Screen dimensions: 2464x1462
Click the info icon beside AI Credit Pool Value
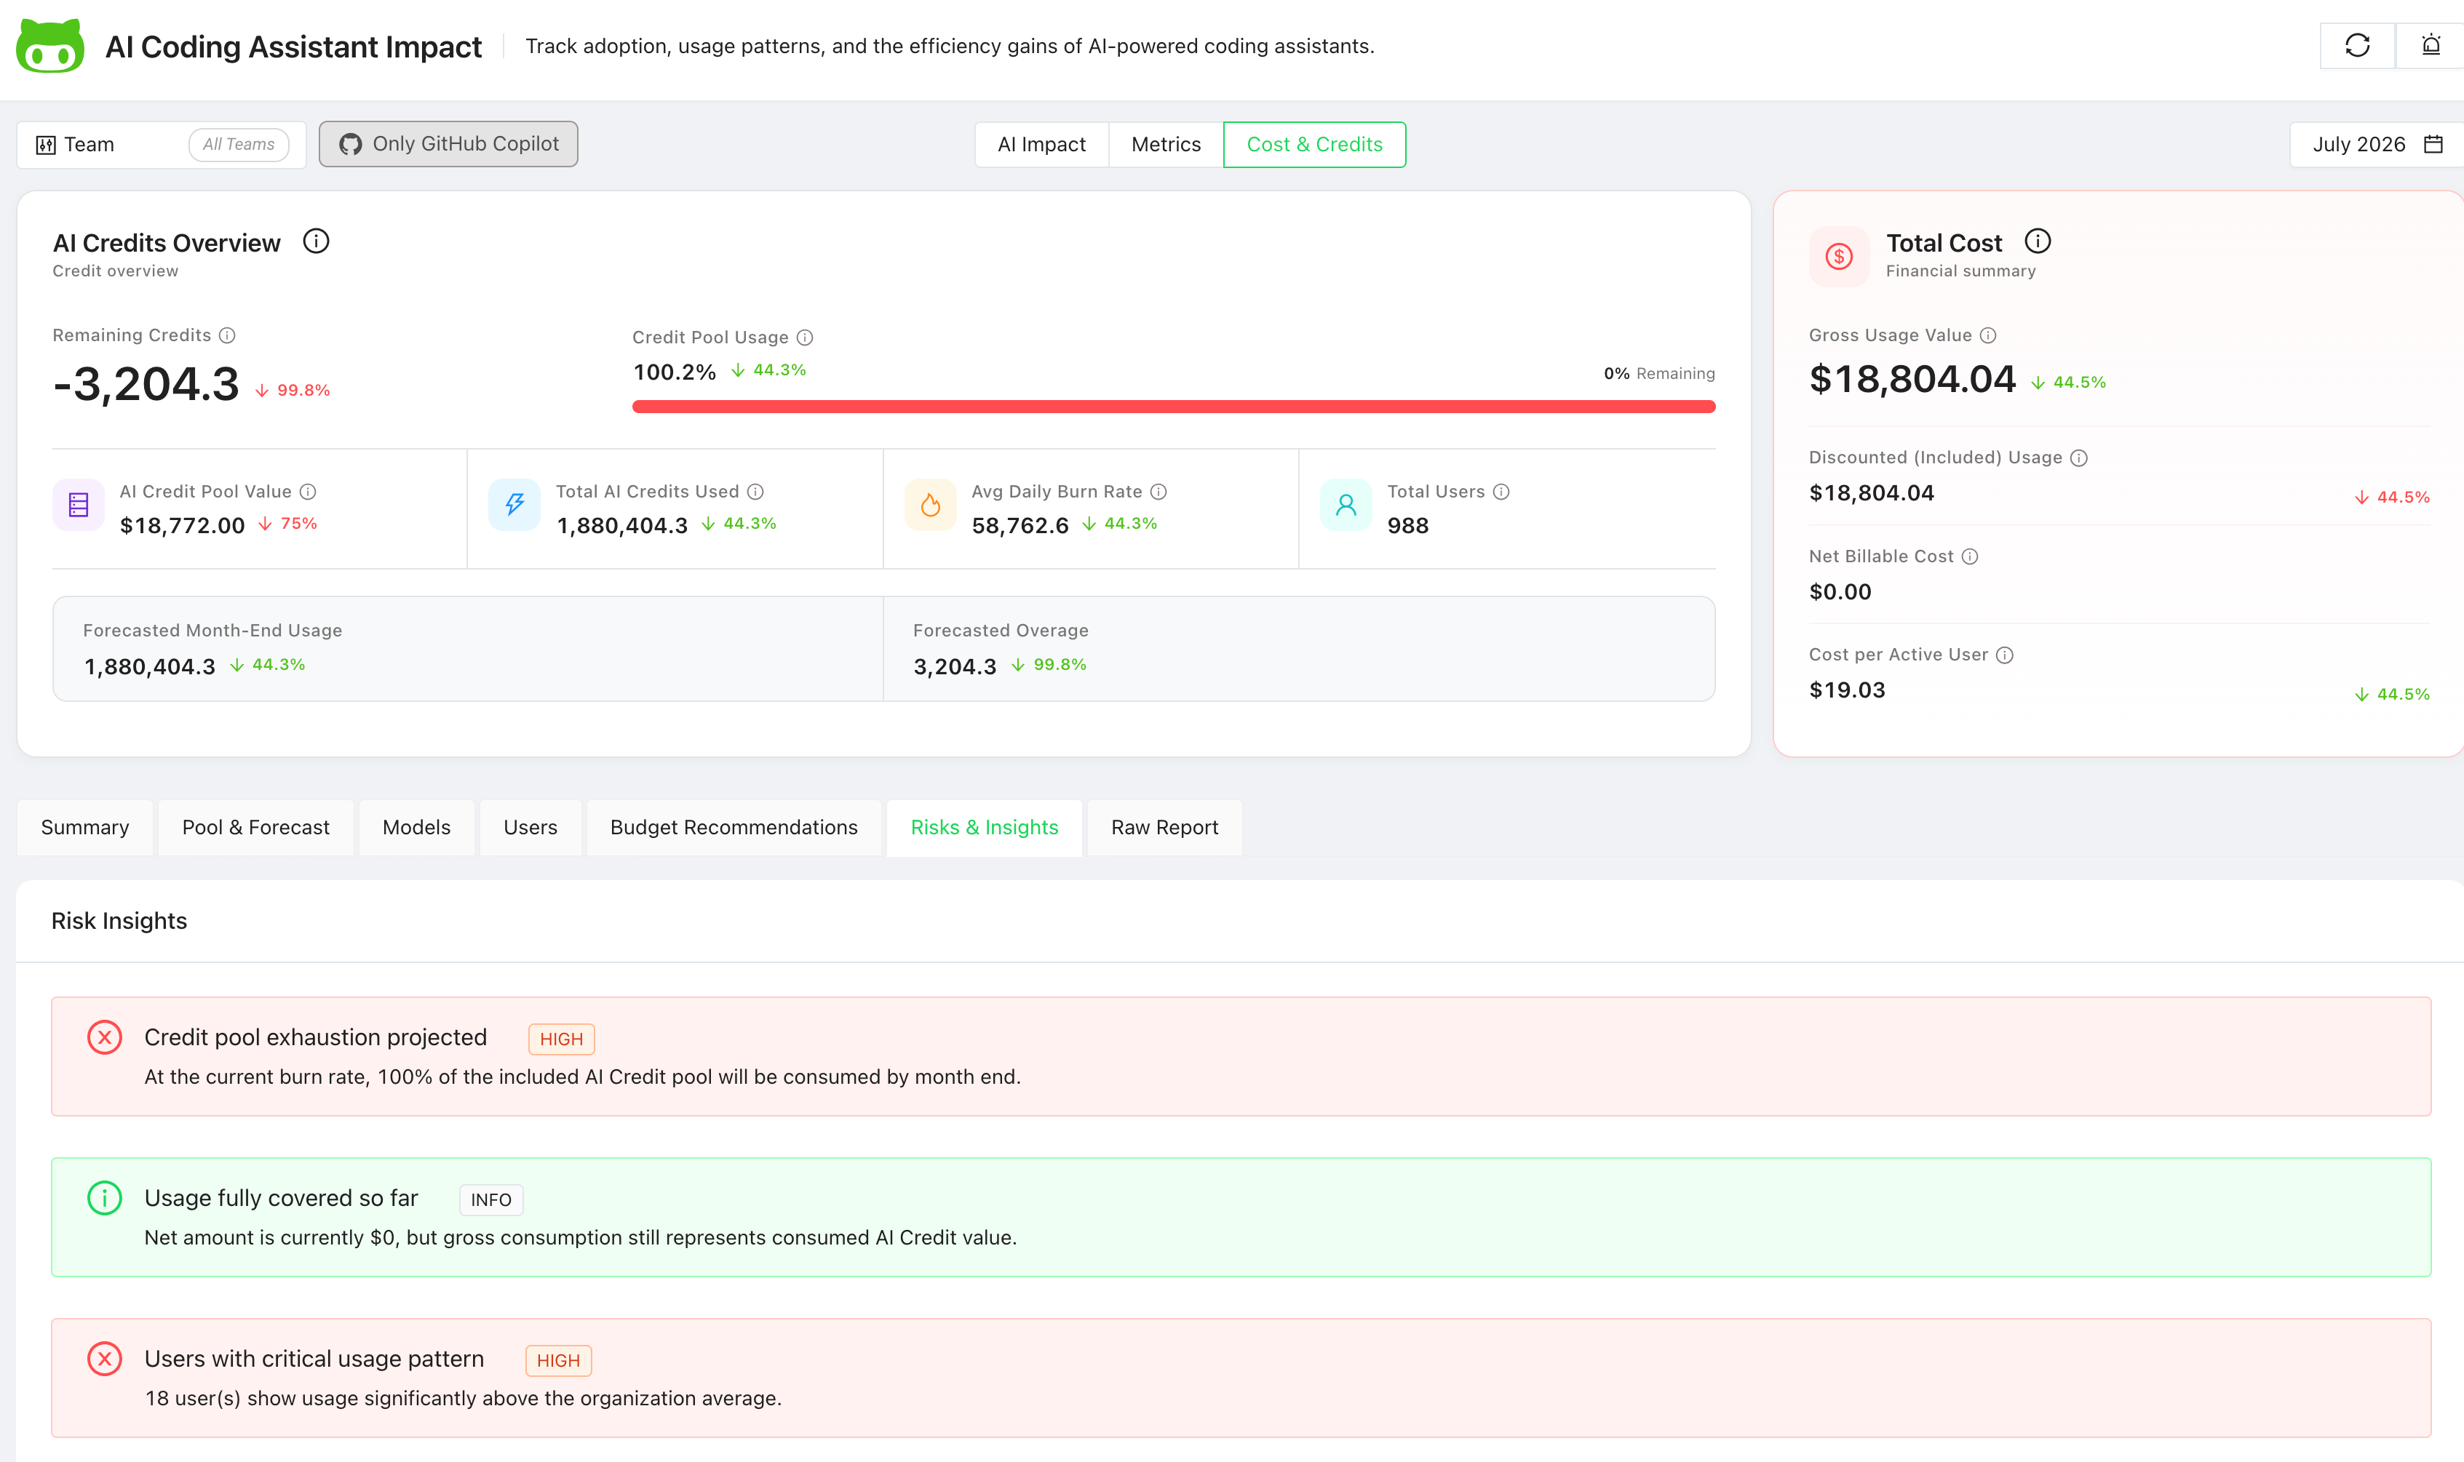308,492
